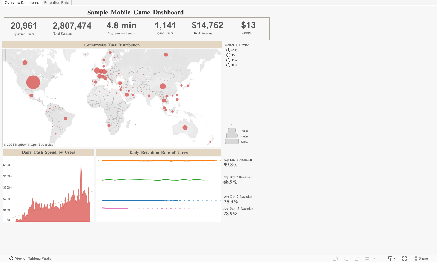This screenshot has height=262, width=437.
Task: Enter full screen mode
Action: tap(404, 258)
